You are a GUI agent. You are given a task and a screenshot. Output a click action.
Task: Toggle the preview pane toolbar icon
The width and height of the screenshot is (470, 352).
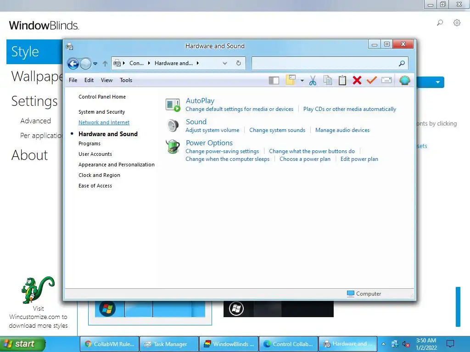[274, 80]
